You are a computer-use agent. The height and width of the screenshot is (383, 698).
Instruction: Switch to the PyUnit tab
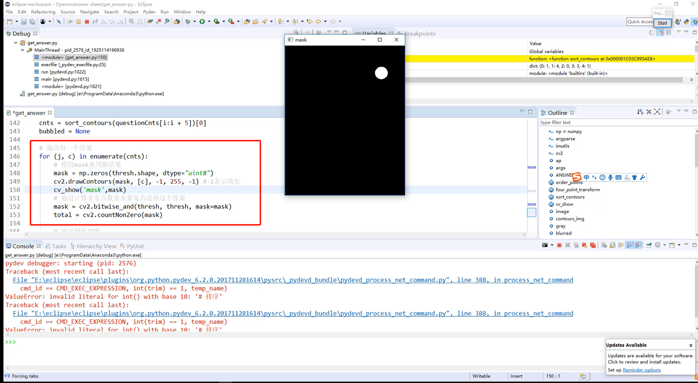pyautogui.click(x=132, y=246)
